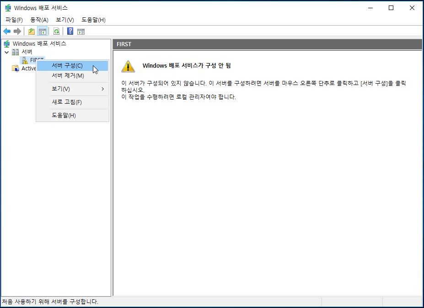Click the 'Windows 배포 서비스가 구성 안 됨' heading
The height and width of the screenshot is (308, 424).
(187, 66)
